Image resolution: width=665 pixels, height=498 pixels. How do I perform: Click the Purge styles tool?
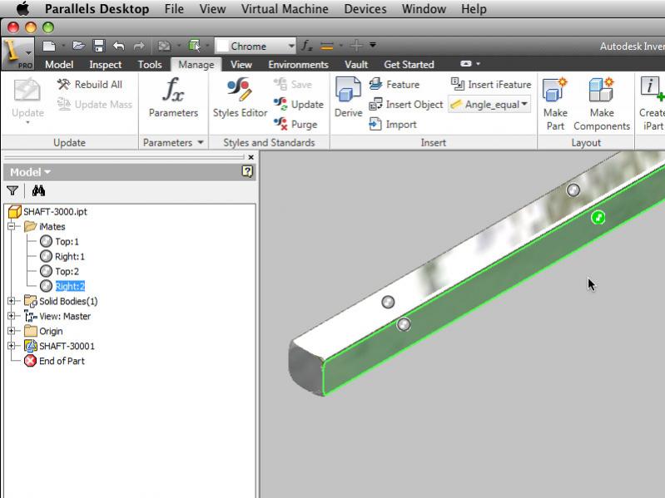click(x=295, y=124)
